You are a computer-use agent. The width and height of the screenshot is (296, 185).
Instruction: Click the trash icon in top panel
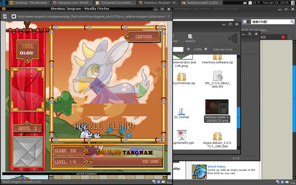pyautogui.click(x=293, y=3)
